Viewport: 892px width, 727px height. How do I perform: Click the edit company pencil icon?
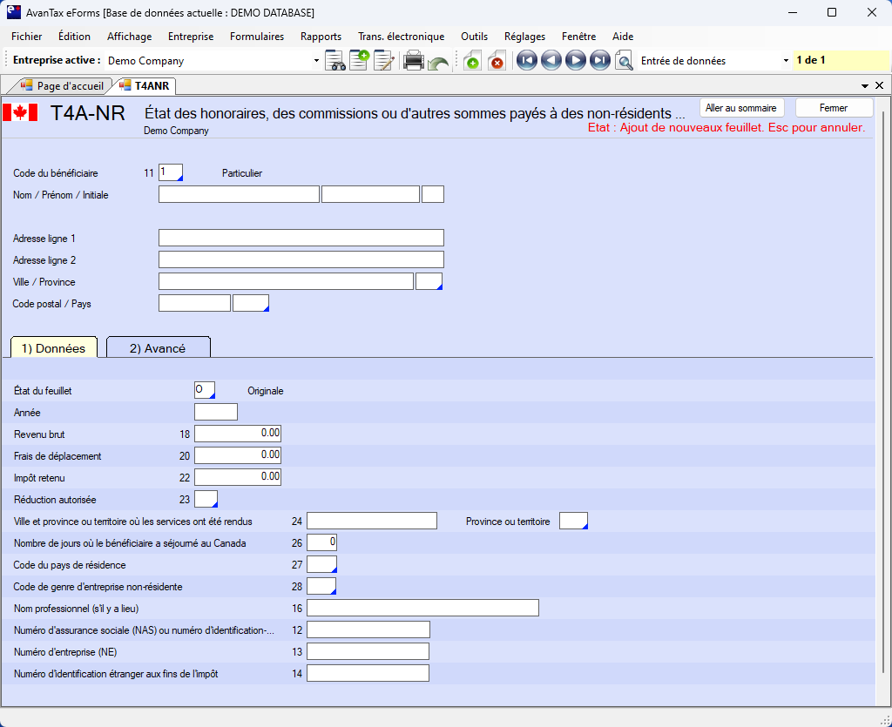click(x=384, y=61)
